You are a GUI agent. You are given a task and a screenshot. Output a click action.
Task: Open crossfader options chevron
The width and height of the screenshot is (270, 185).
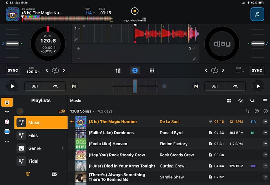(x=164, y=86)
